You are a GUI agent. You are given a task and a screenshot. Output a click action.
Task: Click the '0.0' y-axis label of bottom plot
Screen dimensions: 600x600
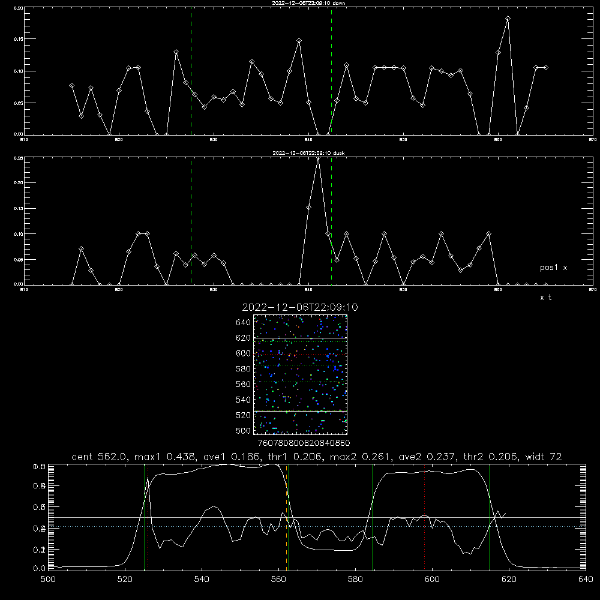[x=40, y=568]
